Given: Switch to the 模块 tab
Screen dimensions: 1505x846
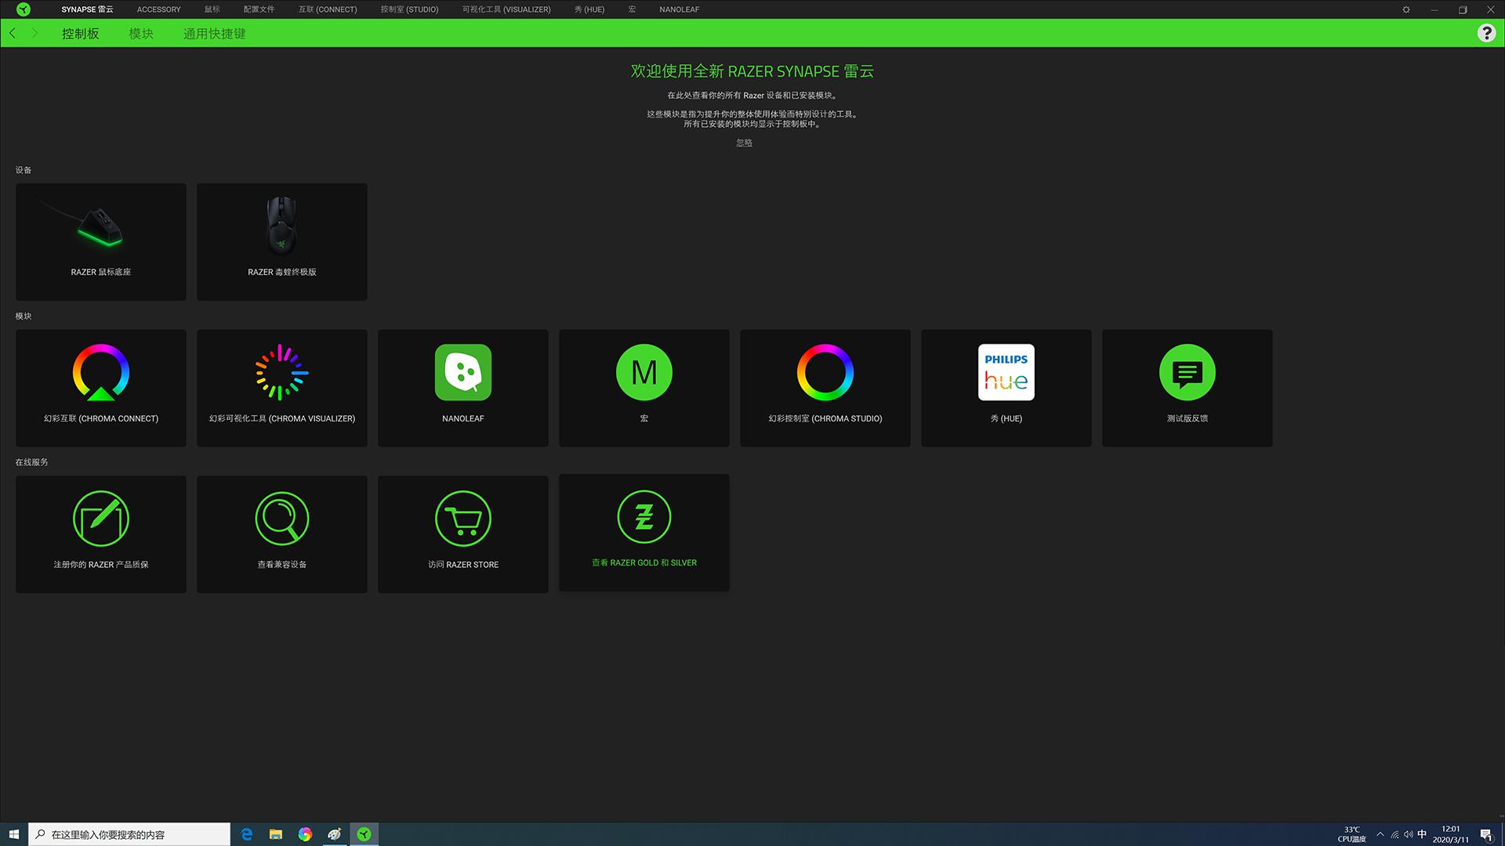Looking at the screenshot, I should click(141, 34).
